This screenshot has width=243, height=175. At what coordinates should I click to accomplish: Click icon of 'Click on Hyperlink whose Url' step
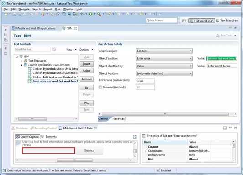click(x=30, y=69)
